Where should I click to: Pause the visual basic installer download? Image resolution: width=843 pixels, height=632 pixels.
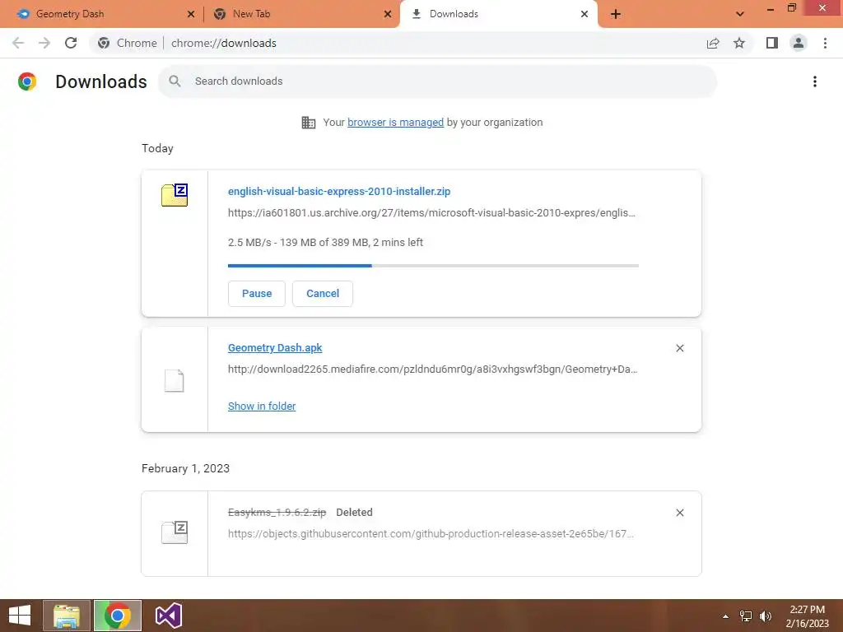(x=257, y=294)
